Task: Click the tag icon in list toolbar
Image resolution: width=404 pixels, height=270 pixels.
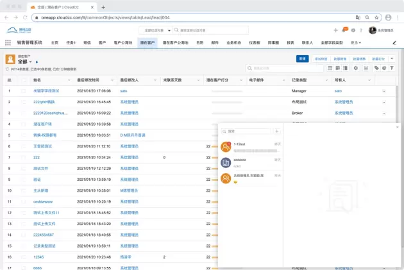Action: click(x=376, y=67)
